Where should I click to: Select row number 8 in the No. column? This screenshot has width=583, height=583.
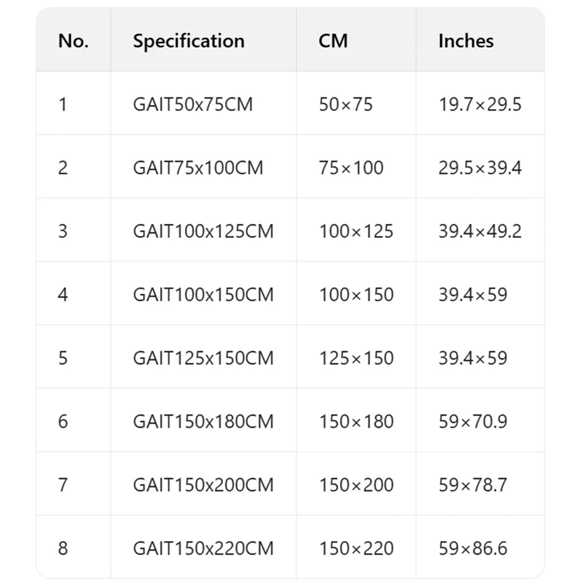[x=63, y=549]
